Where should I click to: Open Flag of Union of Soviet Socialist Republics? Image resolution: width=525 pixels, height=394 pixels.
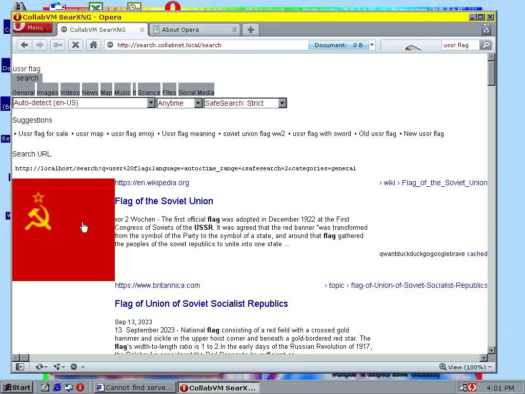201,304
